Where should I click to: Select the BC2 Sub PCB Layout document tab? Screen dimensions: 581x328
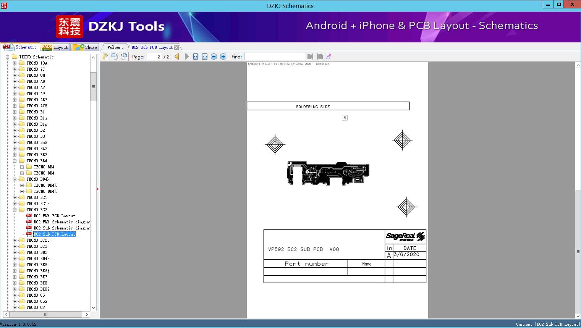[x=152, y=47]
